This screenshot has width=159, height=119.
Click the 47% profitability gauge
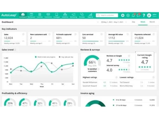[x=25, y=102]
